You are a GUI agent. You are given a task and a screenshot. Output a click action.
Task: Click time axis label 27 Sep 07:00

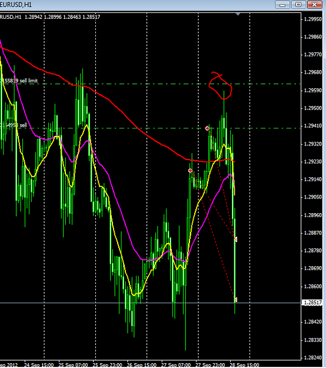click(176, 365)
